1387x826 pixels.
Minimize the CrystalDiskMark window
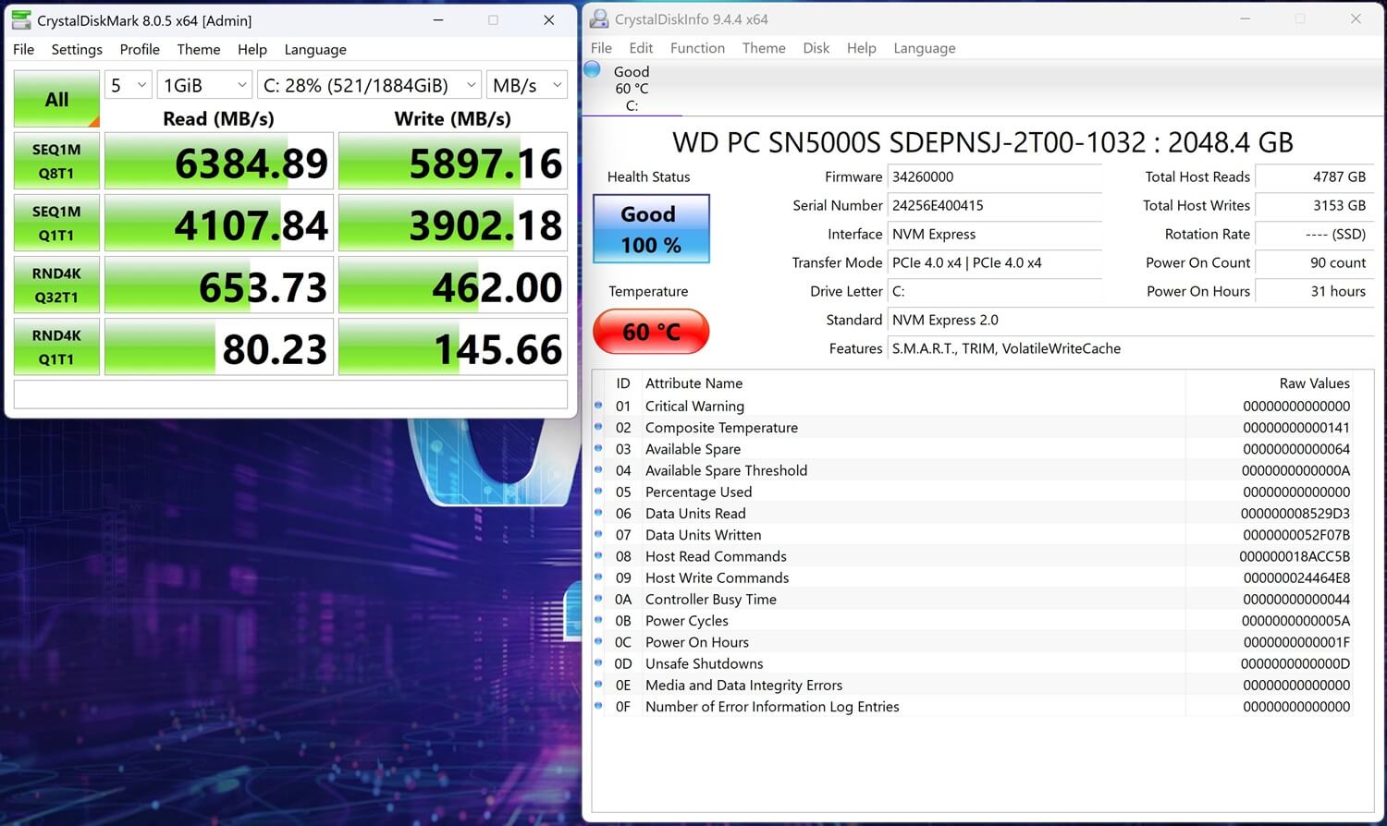click(438, 19)
